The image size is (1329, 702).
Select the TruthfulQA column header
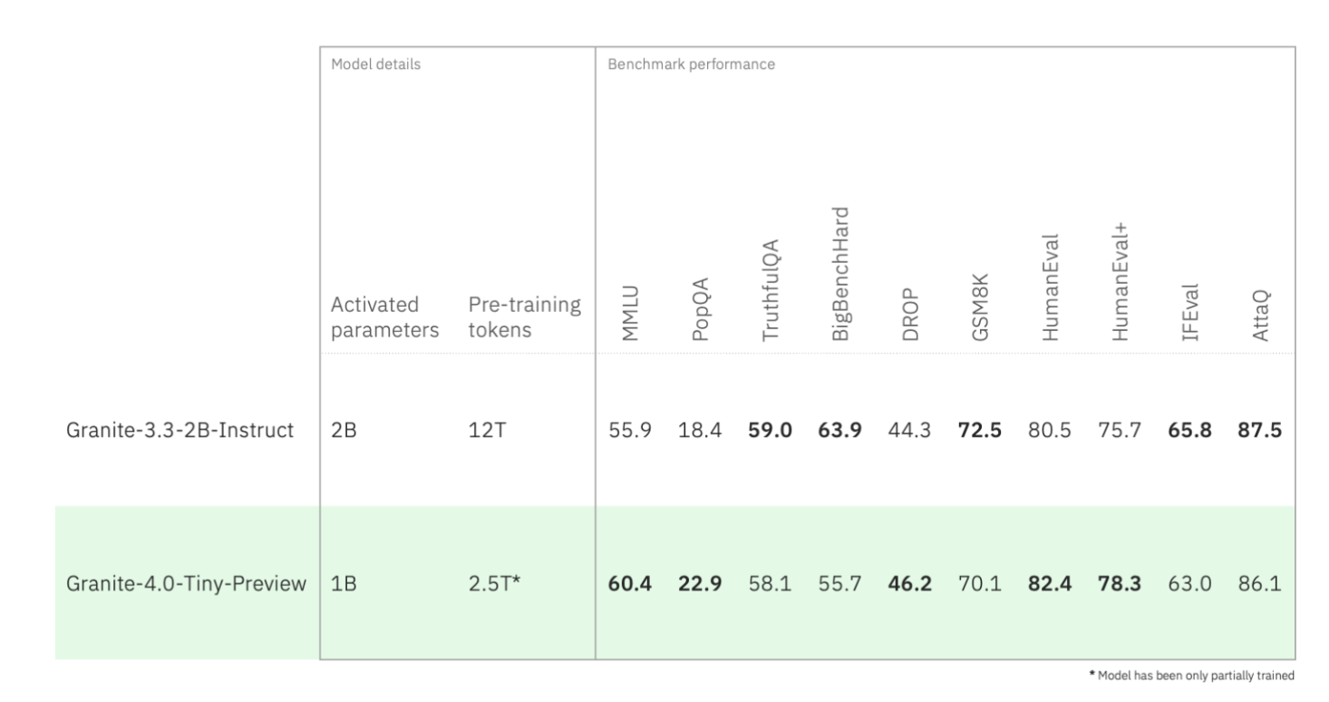pos(771,296)
